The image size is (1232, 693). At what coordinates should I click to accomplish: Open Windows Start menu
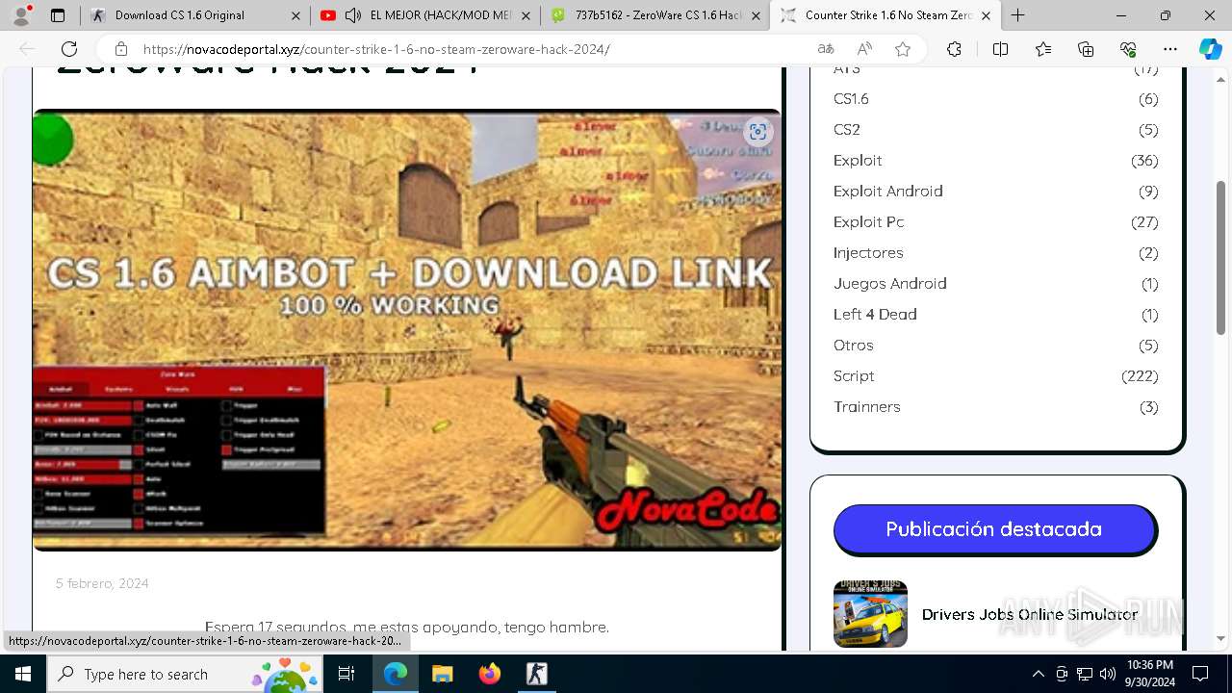(23, 674)
